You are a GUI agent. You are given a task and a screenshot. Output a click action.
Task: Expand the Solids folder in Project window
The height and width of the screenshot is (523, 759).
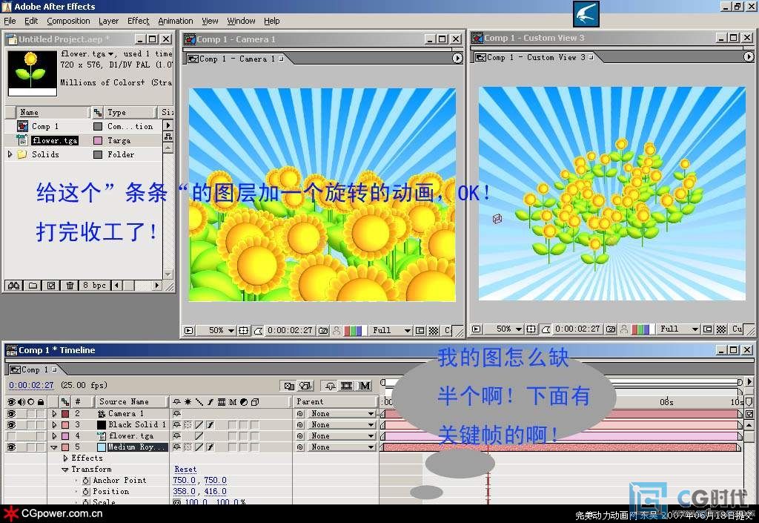(x=10, y=154)
